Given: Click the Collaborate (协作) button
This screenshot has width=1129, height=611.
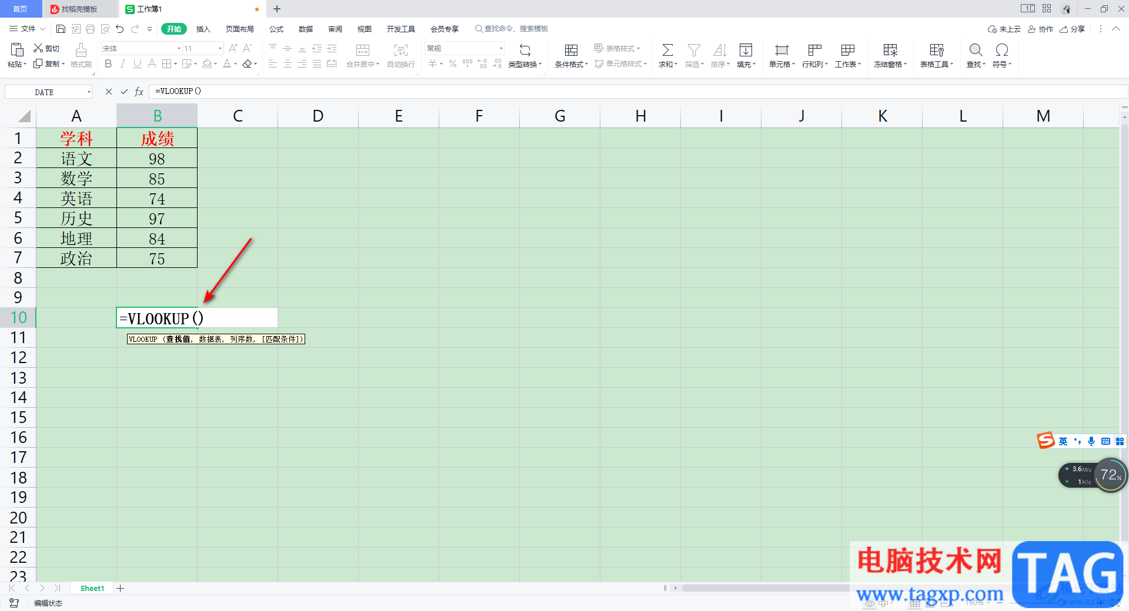Looking at the screenshot, I should coord(1040,29).
